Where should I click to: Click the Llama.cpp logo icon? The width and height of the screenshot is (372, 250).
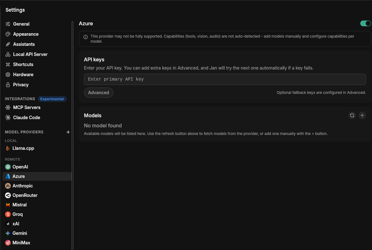[x=8, y=148]
